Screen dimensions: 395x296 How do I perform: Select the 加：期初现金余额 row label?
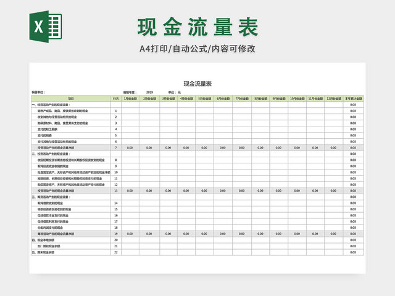49,246
